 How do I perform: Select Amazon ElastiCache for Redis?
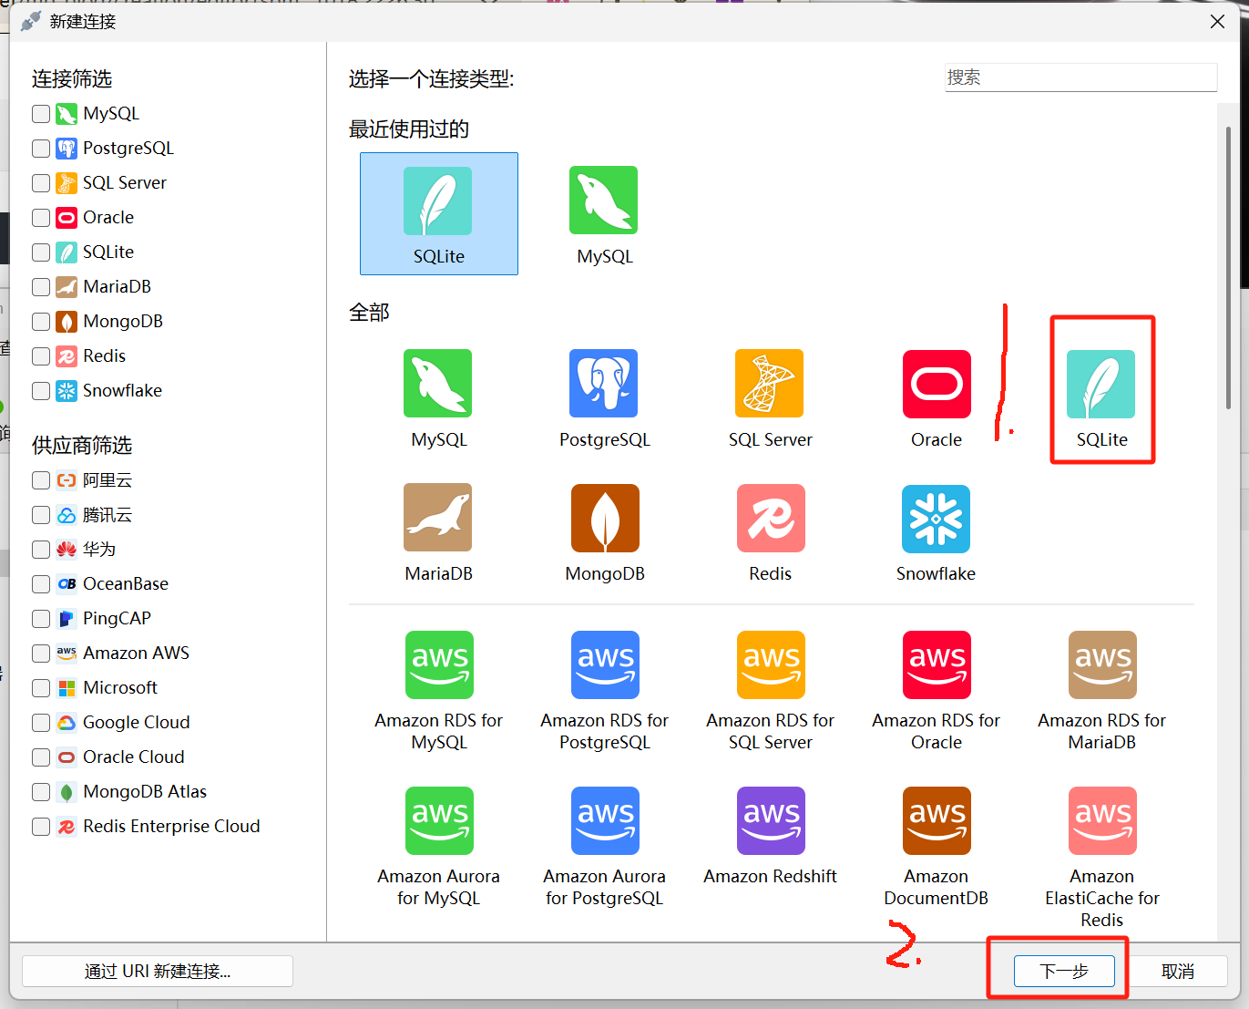click(1101, 858)
